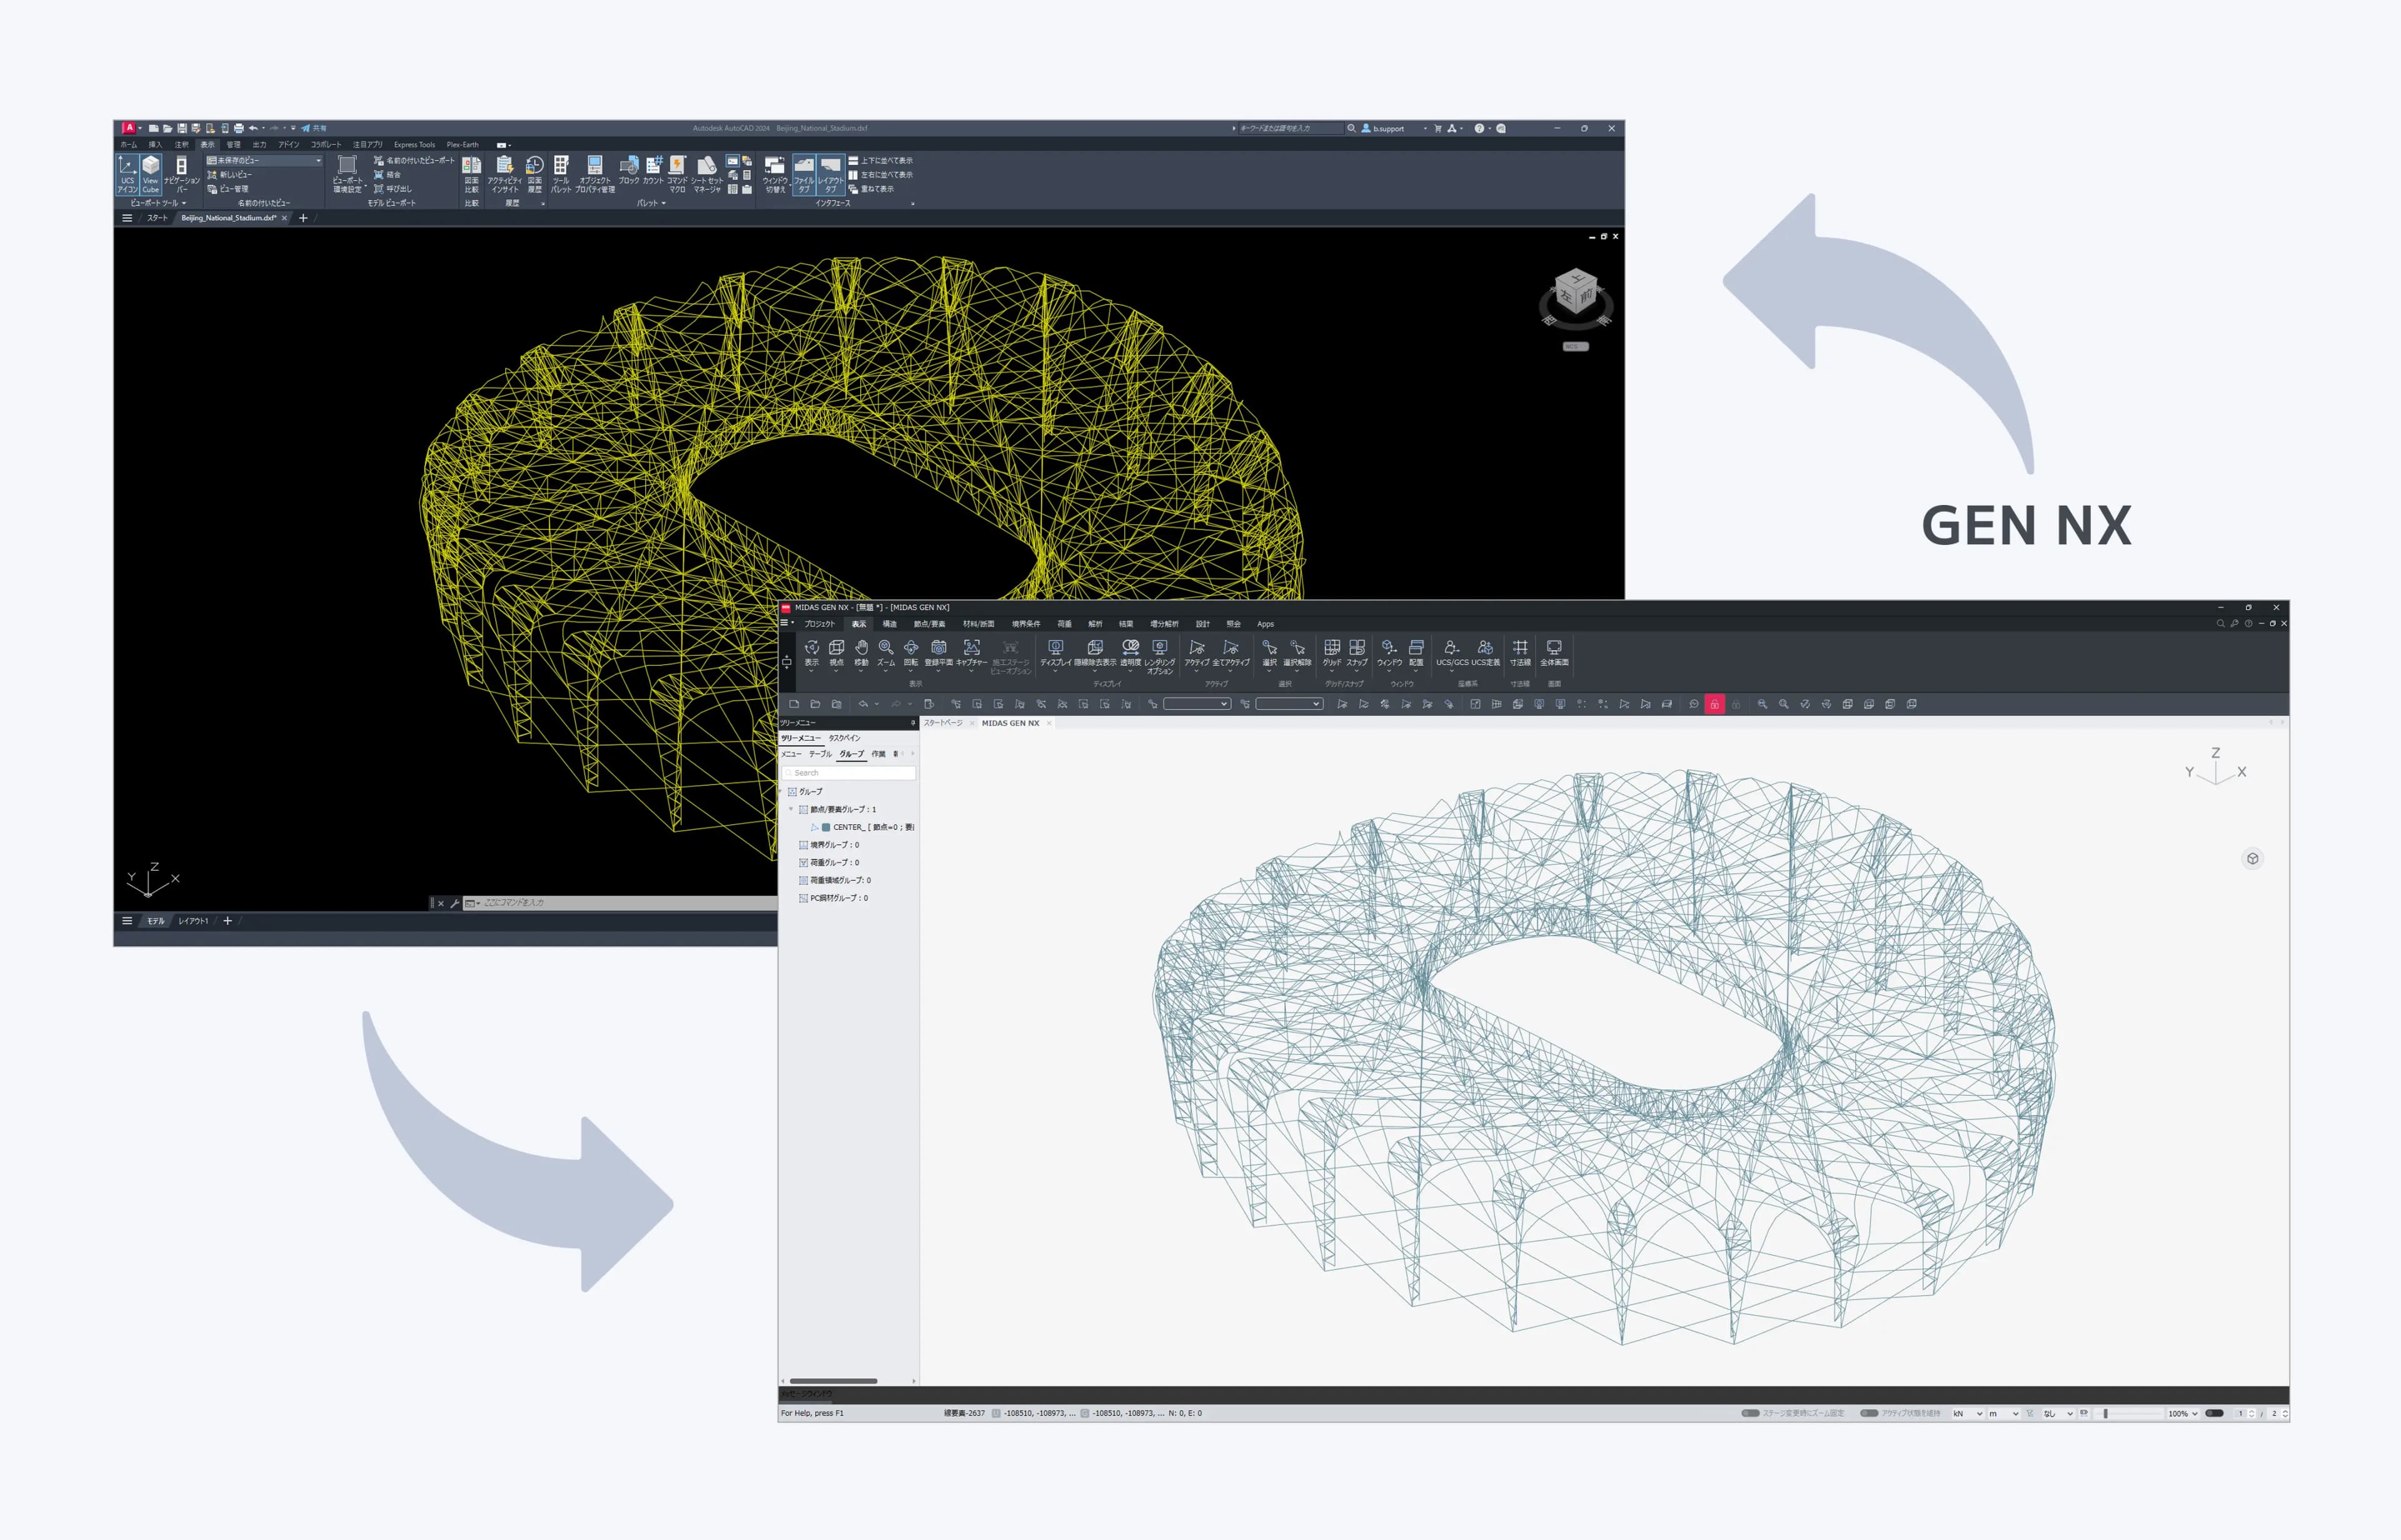
Task: Open the 構造 ribbon tab in MIDAS
Action: pyautogui.click(x=889, y=624)
